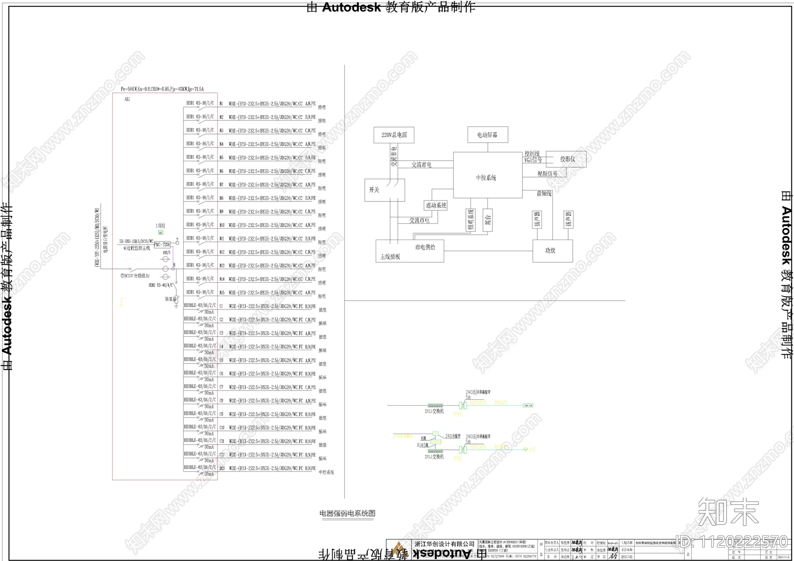Click the upper green PDS patch panel symbol
Screen dimensions: 794x561
tap(463, 406)
